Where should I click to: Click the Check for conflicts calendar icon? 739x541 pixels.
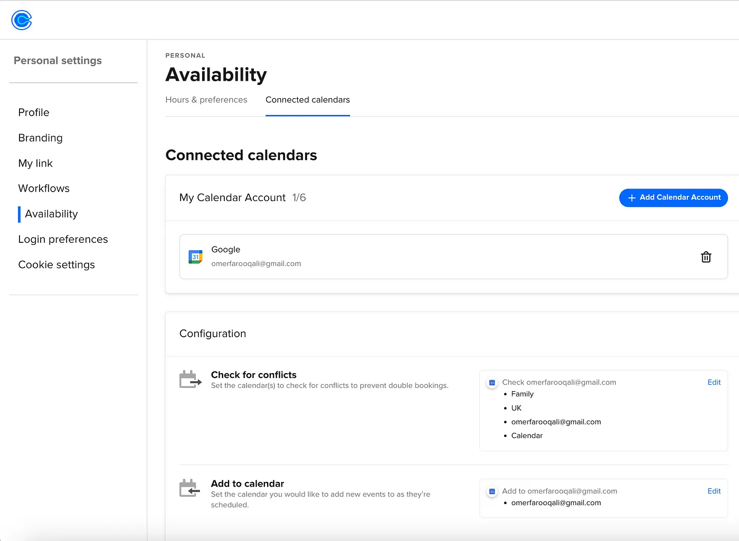click(191, 379)
